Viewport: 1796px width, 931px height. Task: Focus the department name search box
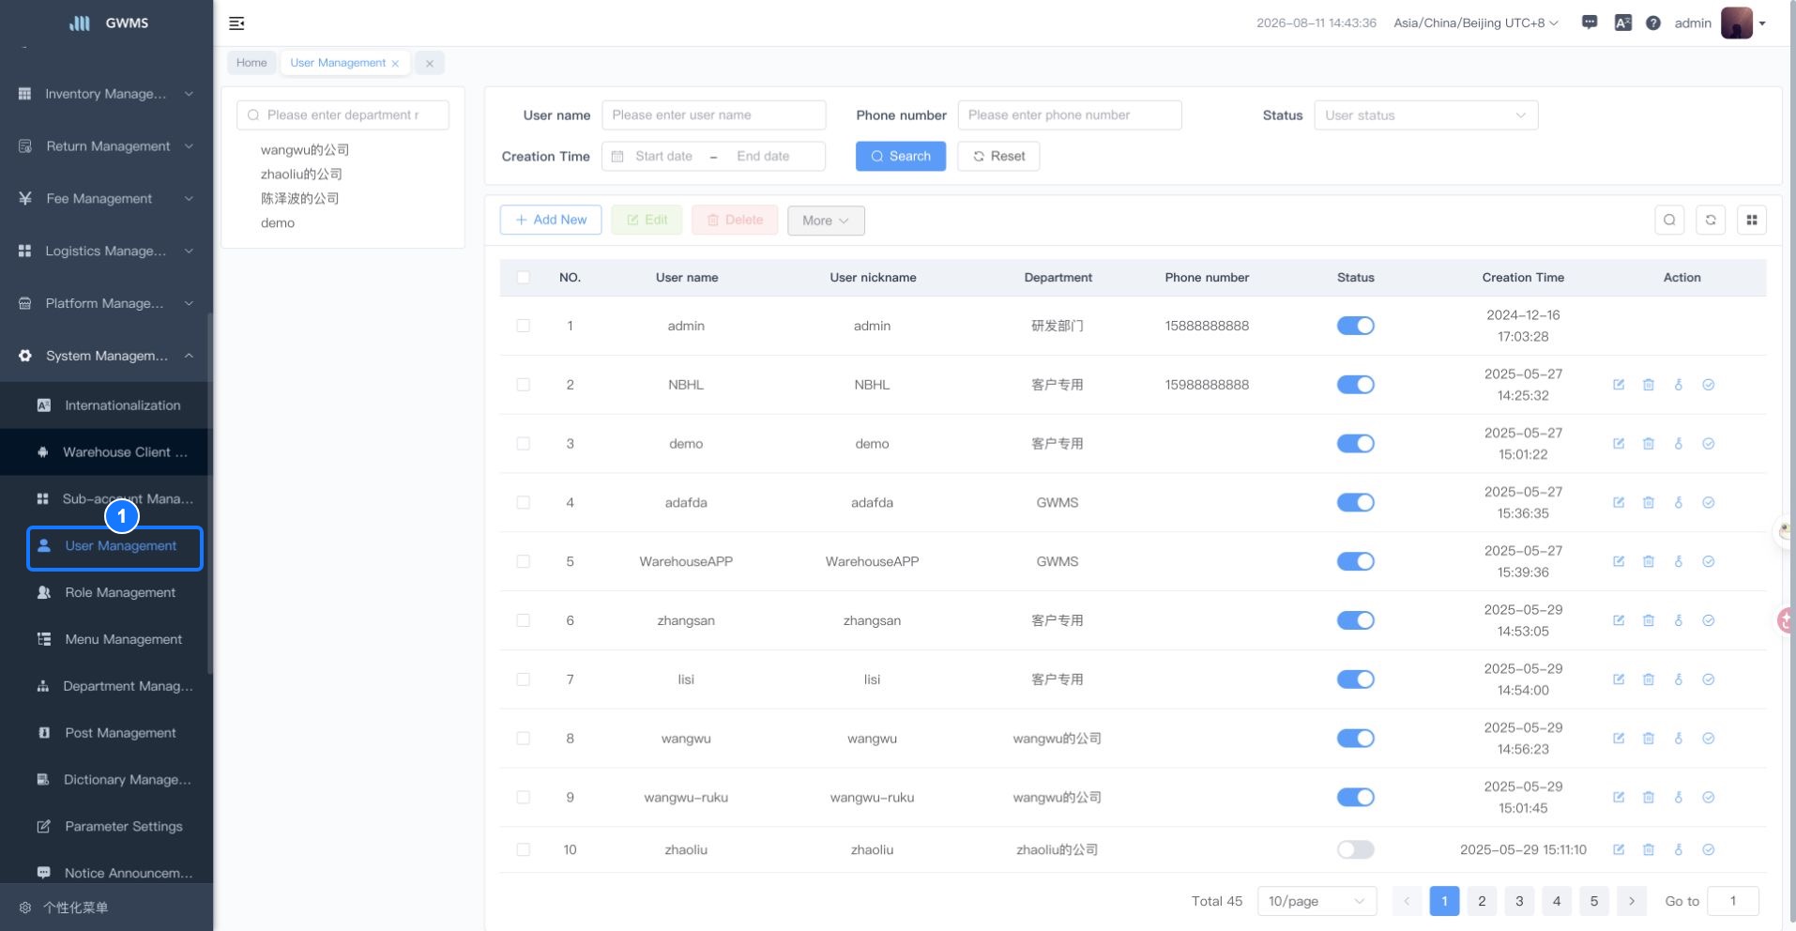(342, 115)
